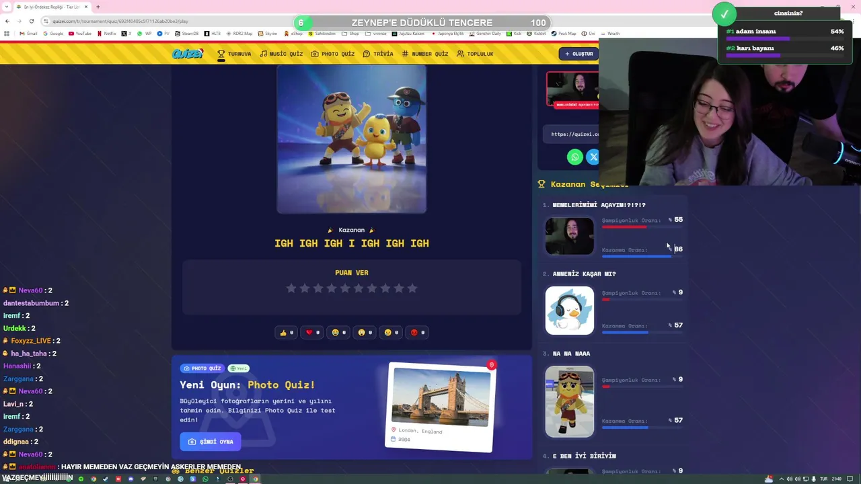Image resolution: width=861 pixels, height=484 pixels.
Task: Rate with the fifth star
Action: tap(345, 288)
